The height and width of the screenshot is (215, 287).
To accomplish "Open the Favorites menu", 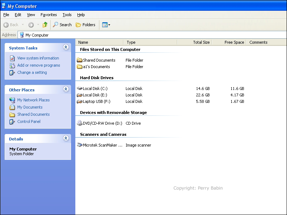I will (x=49, y=15).
